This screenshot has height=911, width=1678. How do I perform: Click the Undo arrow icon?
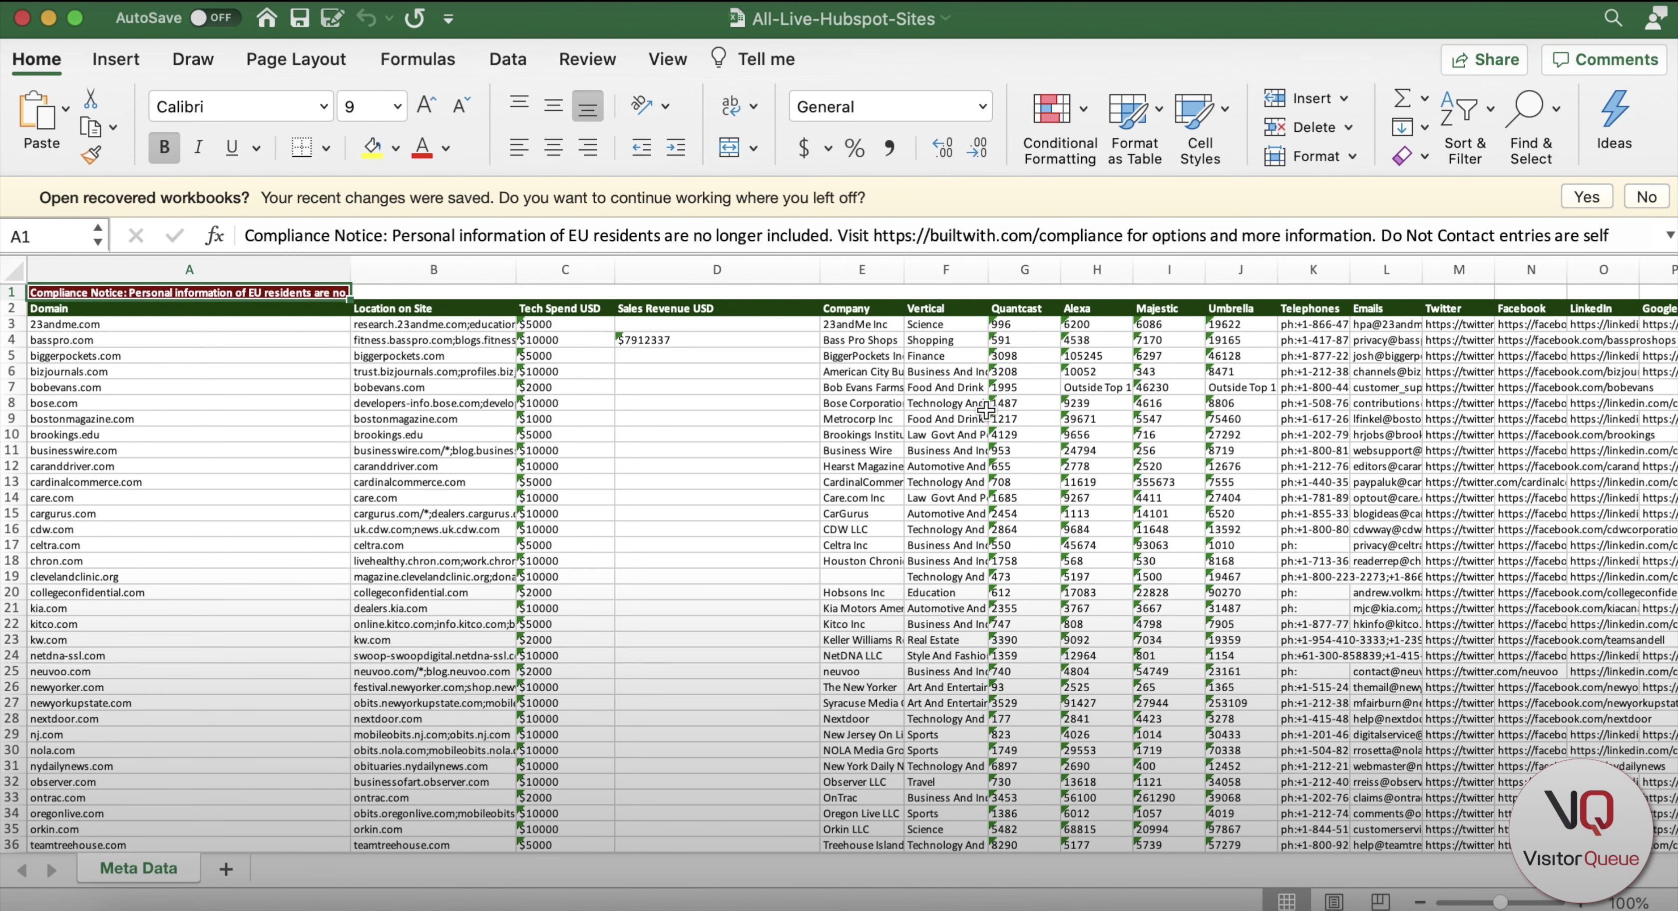coord(366,18)
